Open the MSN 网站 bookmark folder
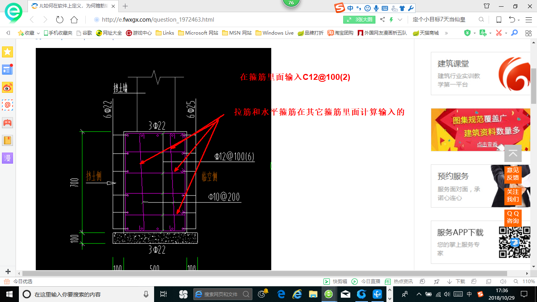The width and height of the screenshot is (537, 302). tap(237, 33)
